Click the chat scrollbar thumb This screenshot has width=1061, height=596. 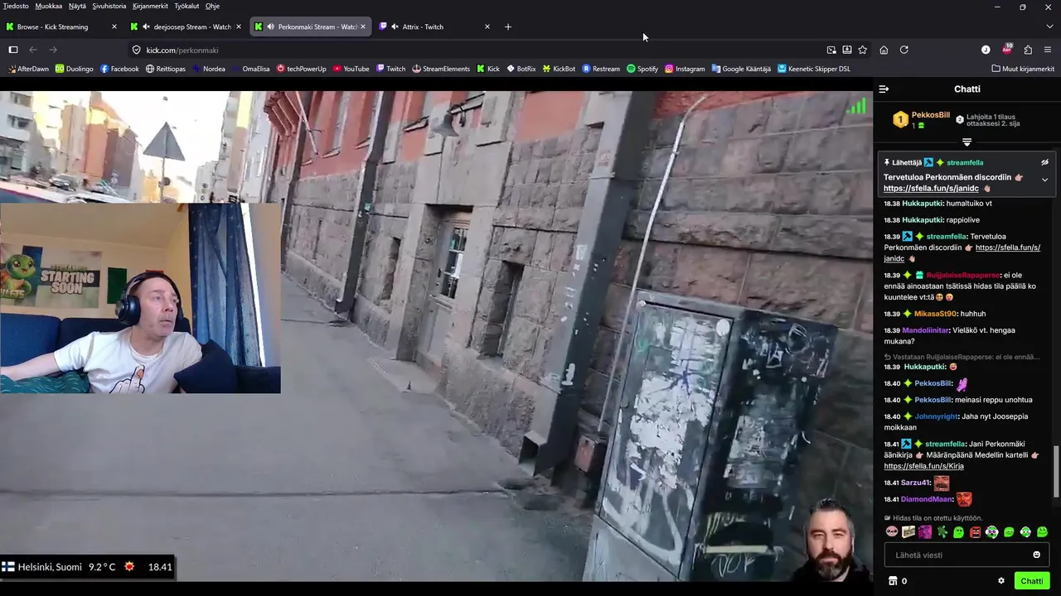[1055, 472]
